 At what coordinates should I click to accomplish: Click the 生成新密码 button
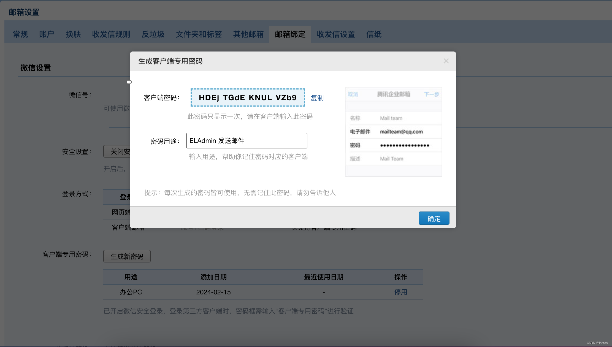point(127,256)
